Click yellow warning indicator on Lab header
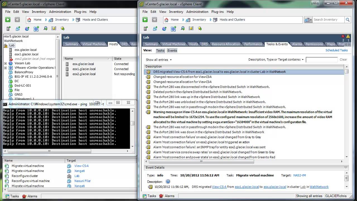This screenshot has width=357, height=201. pos(348,37)
